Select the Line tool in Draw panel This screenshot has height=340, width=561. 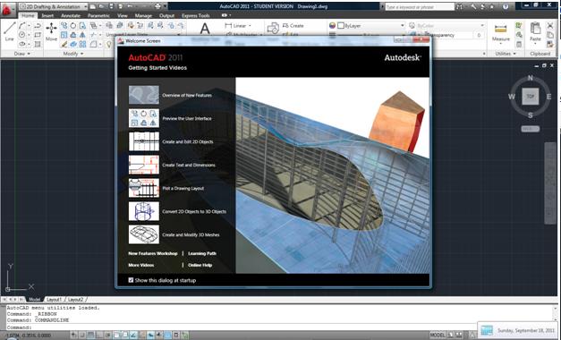click(9, 30)
